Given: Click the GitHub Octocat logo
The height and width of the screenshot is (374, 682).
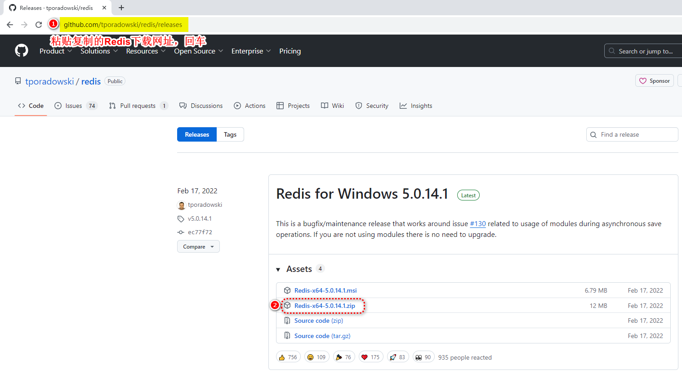Looking at the screenshot, I should pyautogui.click(x=22, y=50).
